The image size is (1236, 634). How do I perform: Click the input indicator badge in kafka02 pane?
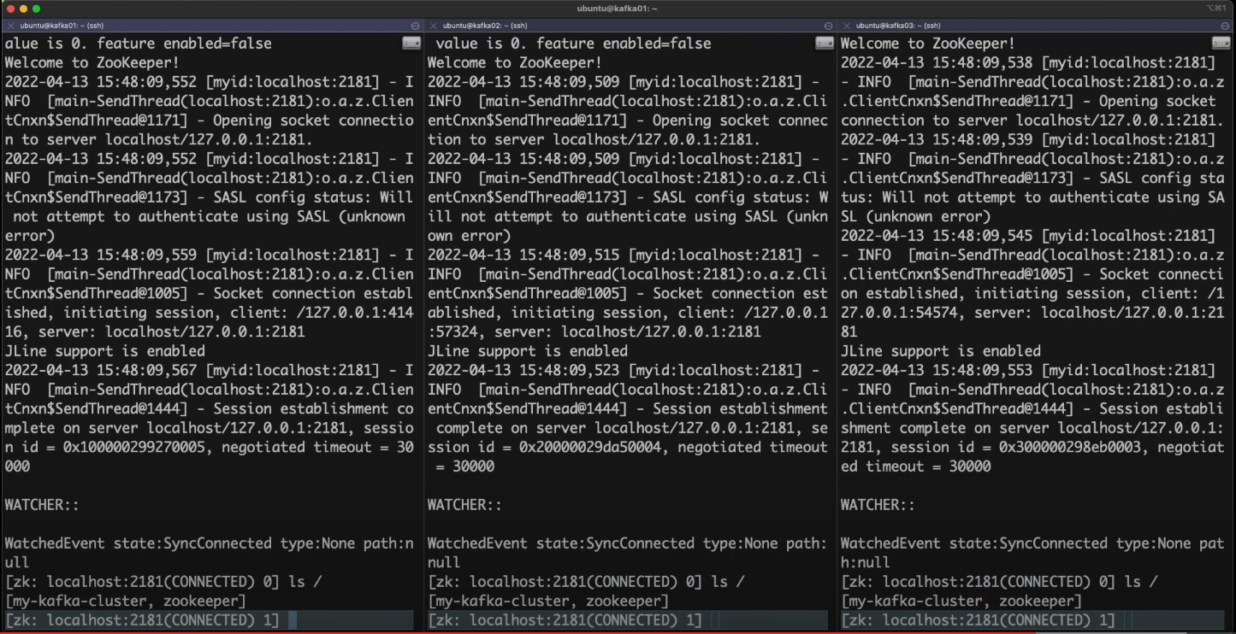tap(825, 43)
